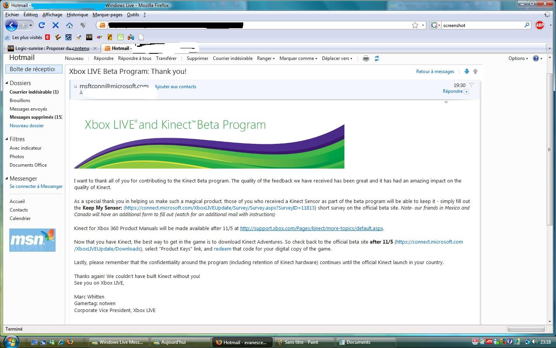Screen dimensions: 556x348
Task: Flag this message with the flag icon
Action: (471, 85)
